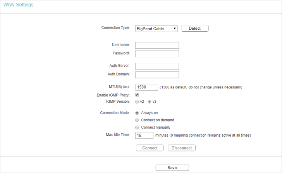Choose Connect manually mode
The height and width of the screenshot is (173, 282).
[x=137, y=127]
